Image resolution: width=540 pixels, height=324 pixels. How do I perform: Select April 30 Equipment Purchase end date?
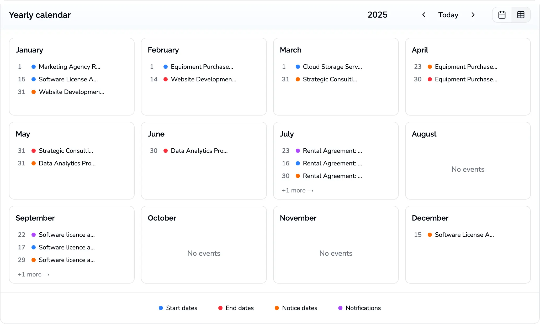pos(466,79)
